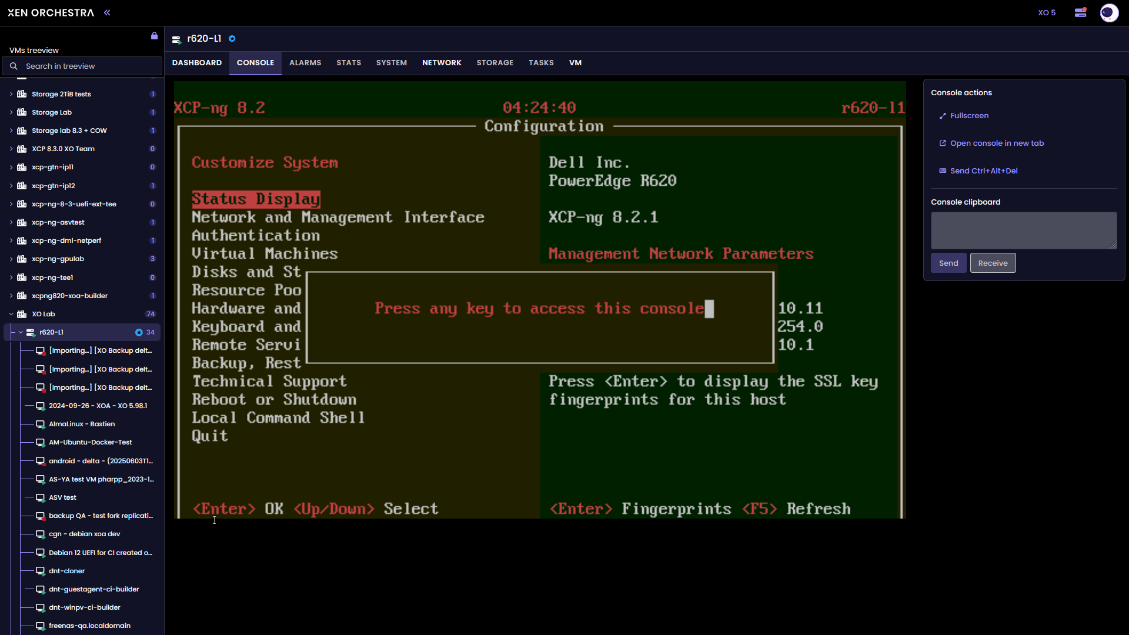Screen dimensions: 1129x635
Task: Click the VM icon for AlmaLinux - Bastien
Action: click(41, 425)
